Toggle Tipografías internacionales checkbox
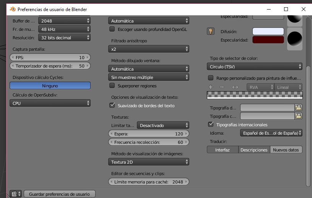Screen dimensions: 312x198 coord(211,124)
